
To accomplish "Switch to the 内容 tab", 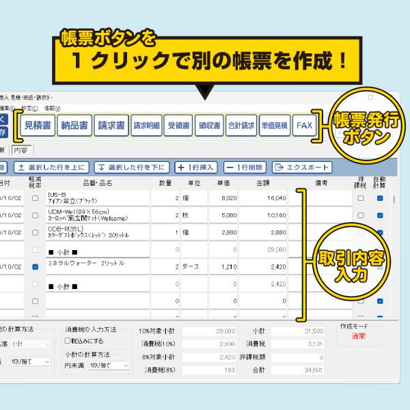I will (20, 149).
